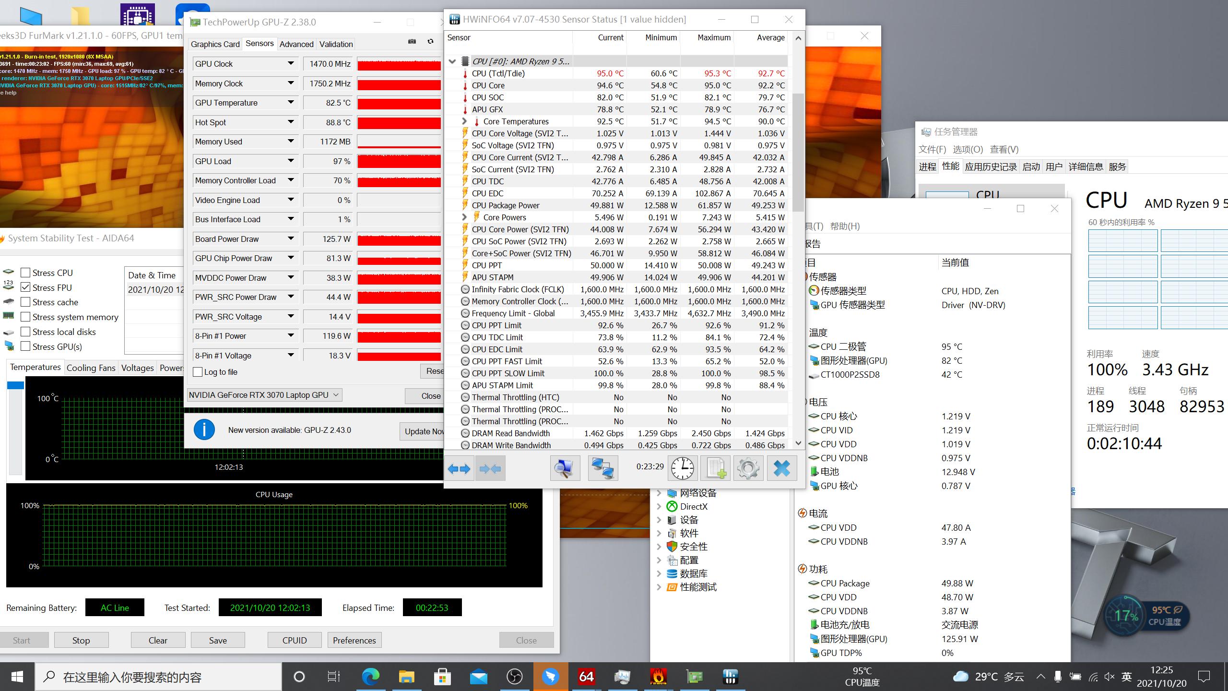1228x691 pixels.
Task: Open the GPU Temperature sensor dropdown
Action: point(291,103)
